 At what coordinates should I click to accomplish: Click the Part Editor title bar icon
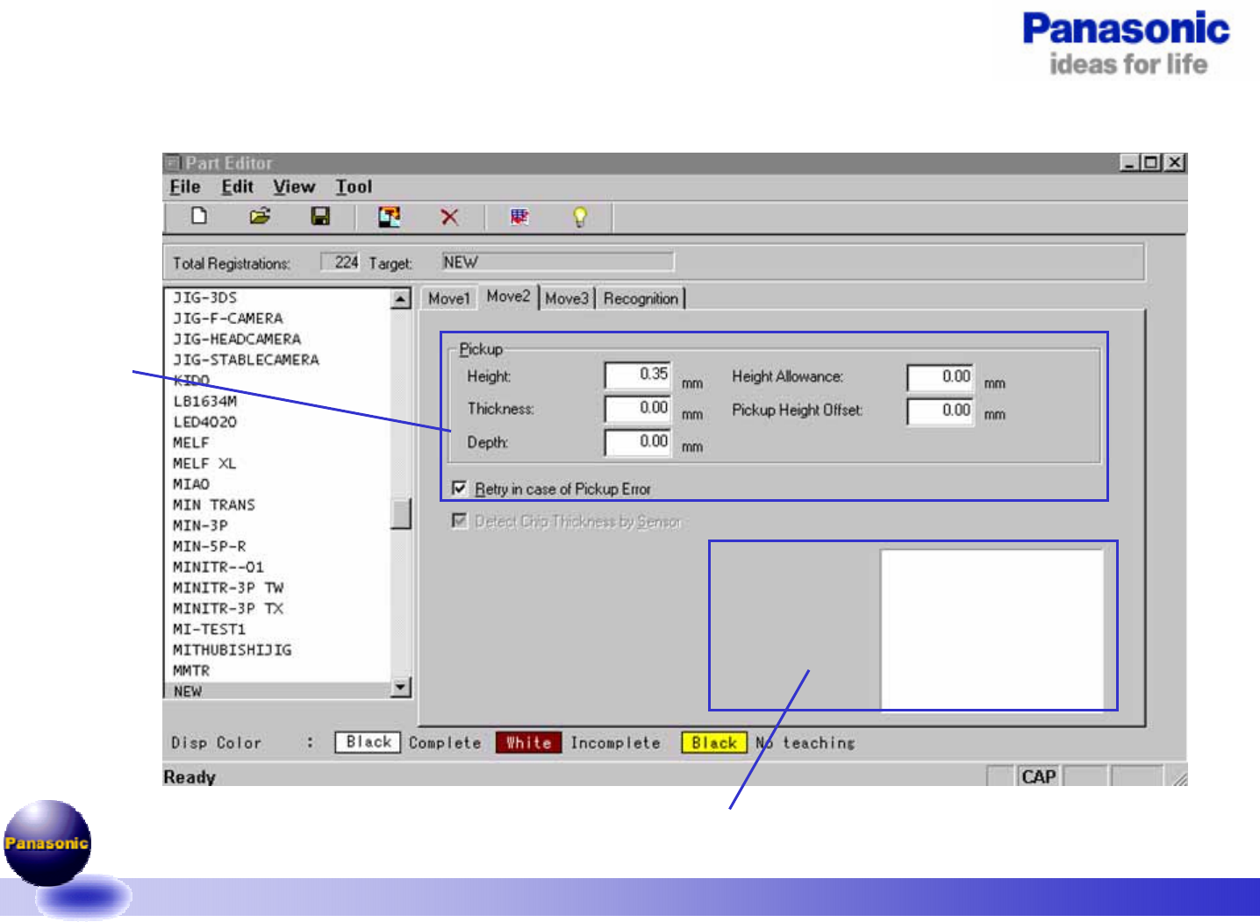[173, 163]
